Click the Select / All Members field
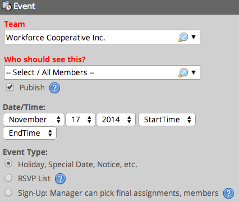This screenshot has height=202, width=239. tap(102, 72)
